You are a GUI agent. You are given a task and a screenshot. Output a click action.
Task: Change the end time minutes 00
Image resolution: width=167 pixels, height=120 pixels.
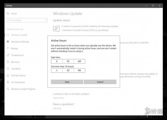coord(68,70)
